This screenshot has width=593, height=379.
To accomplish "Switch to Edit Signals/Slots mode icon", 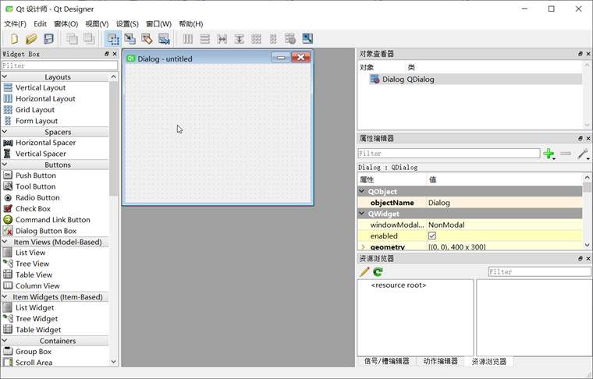I will pyautogui.click(x=130, y=38).
